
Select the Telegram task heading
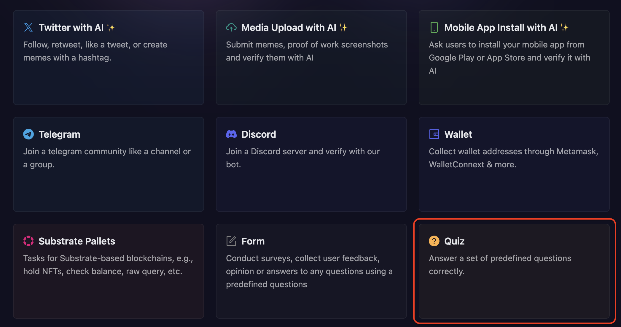point(59,134)
